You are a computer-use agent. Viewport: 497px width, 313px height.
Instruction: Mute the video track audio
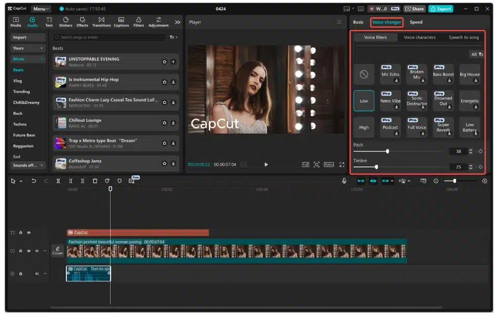[x=37, y=251]
